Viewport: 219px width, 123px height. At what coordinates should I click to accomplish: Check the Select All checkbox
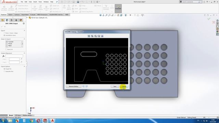pyautogui.click(x=6, y=49)
